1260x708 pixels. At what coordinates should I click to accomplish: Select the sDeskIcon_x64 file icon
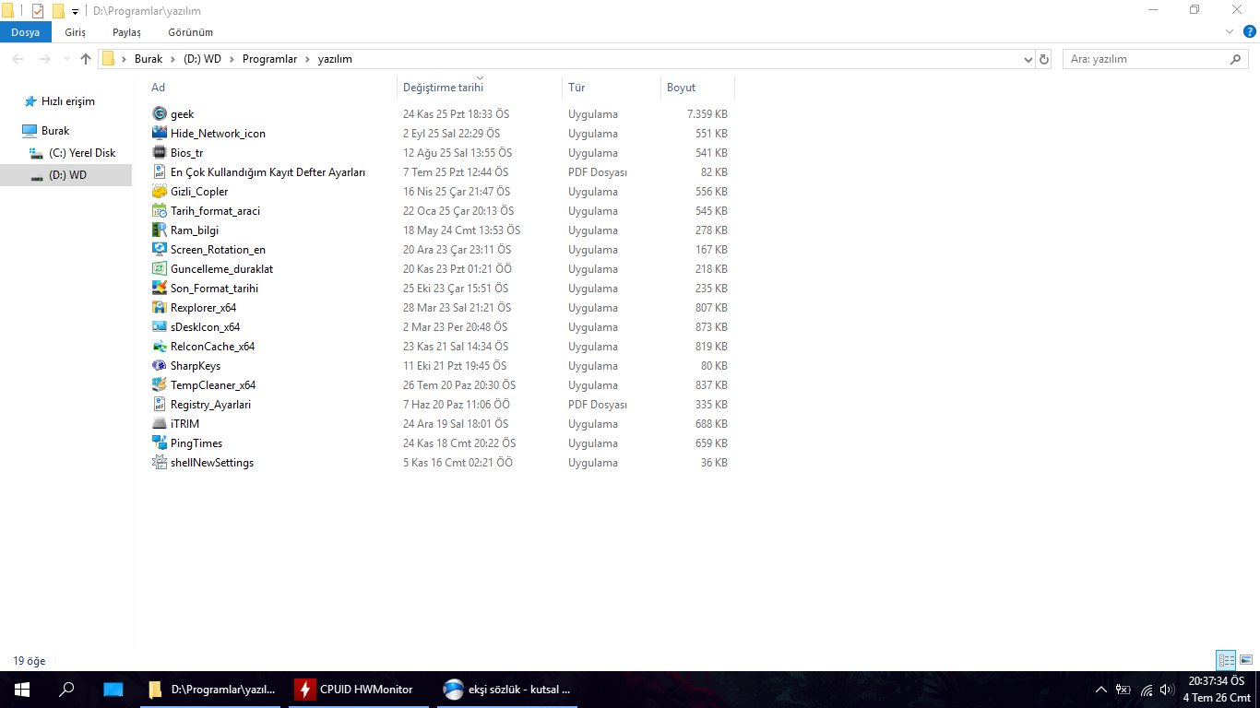pos(160,327)
